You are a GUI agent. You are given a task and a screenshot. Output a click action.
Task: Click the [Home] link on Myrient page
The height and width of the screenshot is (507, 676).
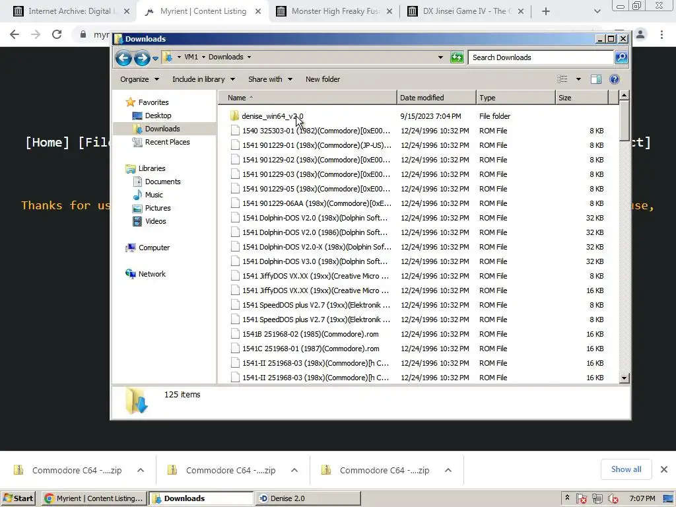[48, 143]
